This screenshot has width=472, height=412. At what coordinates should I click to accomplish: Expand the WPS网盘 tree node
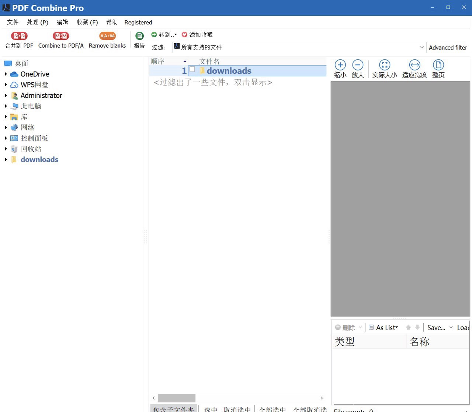coord(6,85)
